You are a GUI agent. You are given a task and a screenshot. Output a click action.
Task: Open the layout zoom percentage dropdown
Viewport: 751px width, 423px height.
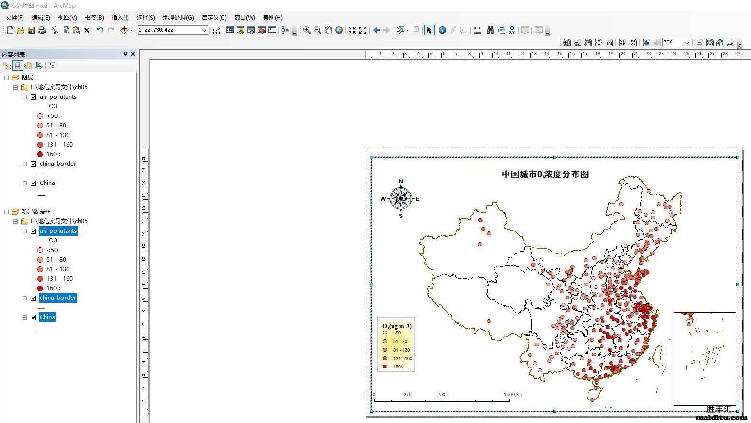coord(687,42)
